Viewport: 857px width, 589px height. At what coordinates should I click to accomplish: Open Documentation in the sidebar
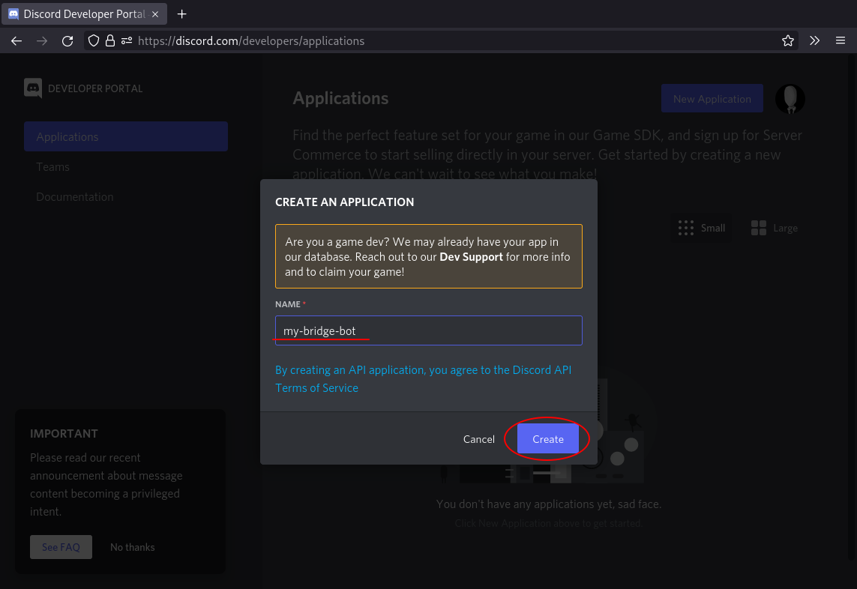pyautogui.click(x=75, y=196)
